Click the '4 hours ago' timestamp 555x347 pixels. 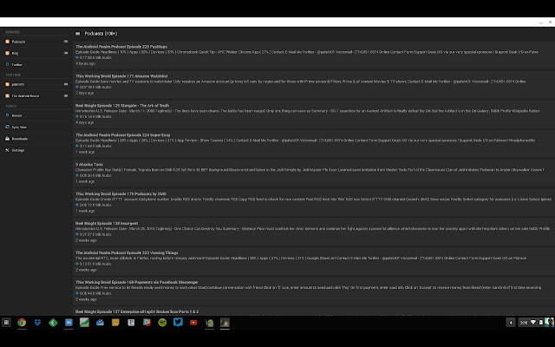point(85,63)
